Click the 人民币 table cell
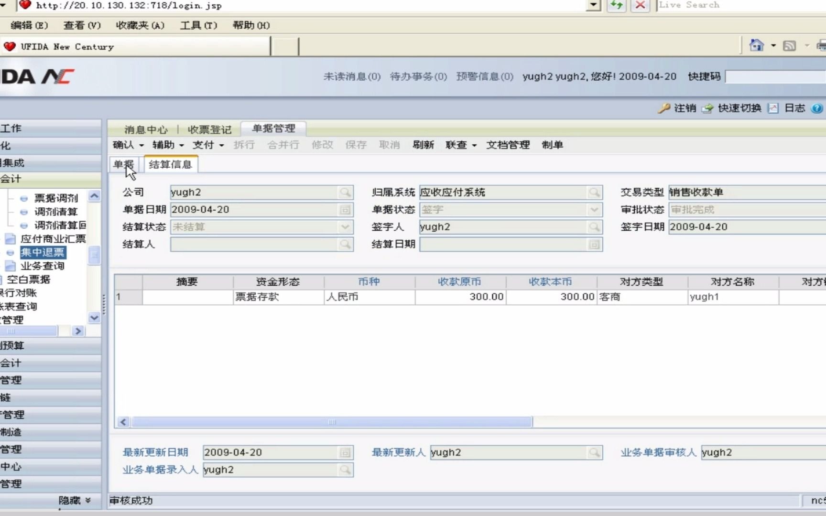This screenshot has height=516, width=826. point(370,297)
